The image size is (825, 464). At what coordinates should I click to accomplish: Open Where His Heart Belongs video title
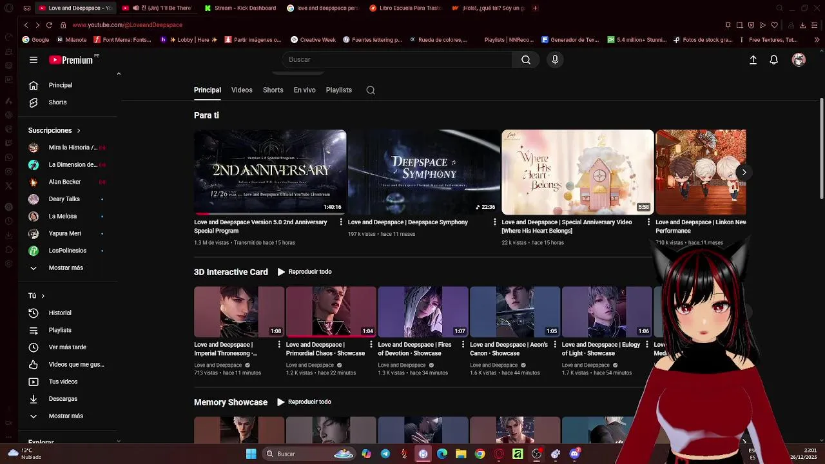pyautogui.click(x=567, y=226)
